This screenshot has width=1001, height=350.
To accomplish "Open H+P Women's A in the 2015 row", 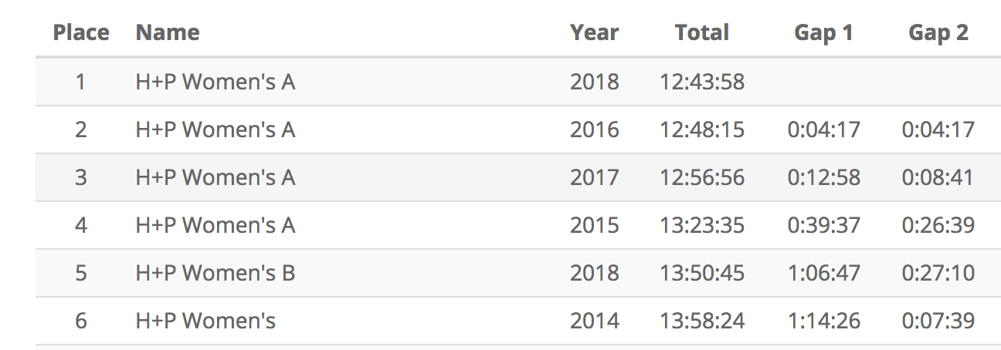I will (215, 225).
